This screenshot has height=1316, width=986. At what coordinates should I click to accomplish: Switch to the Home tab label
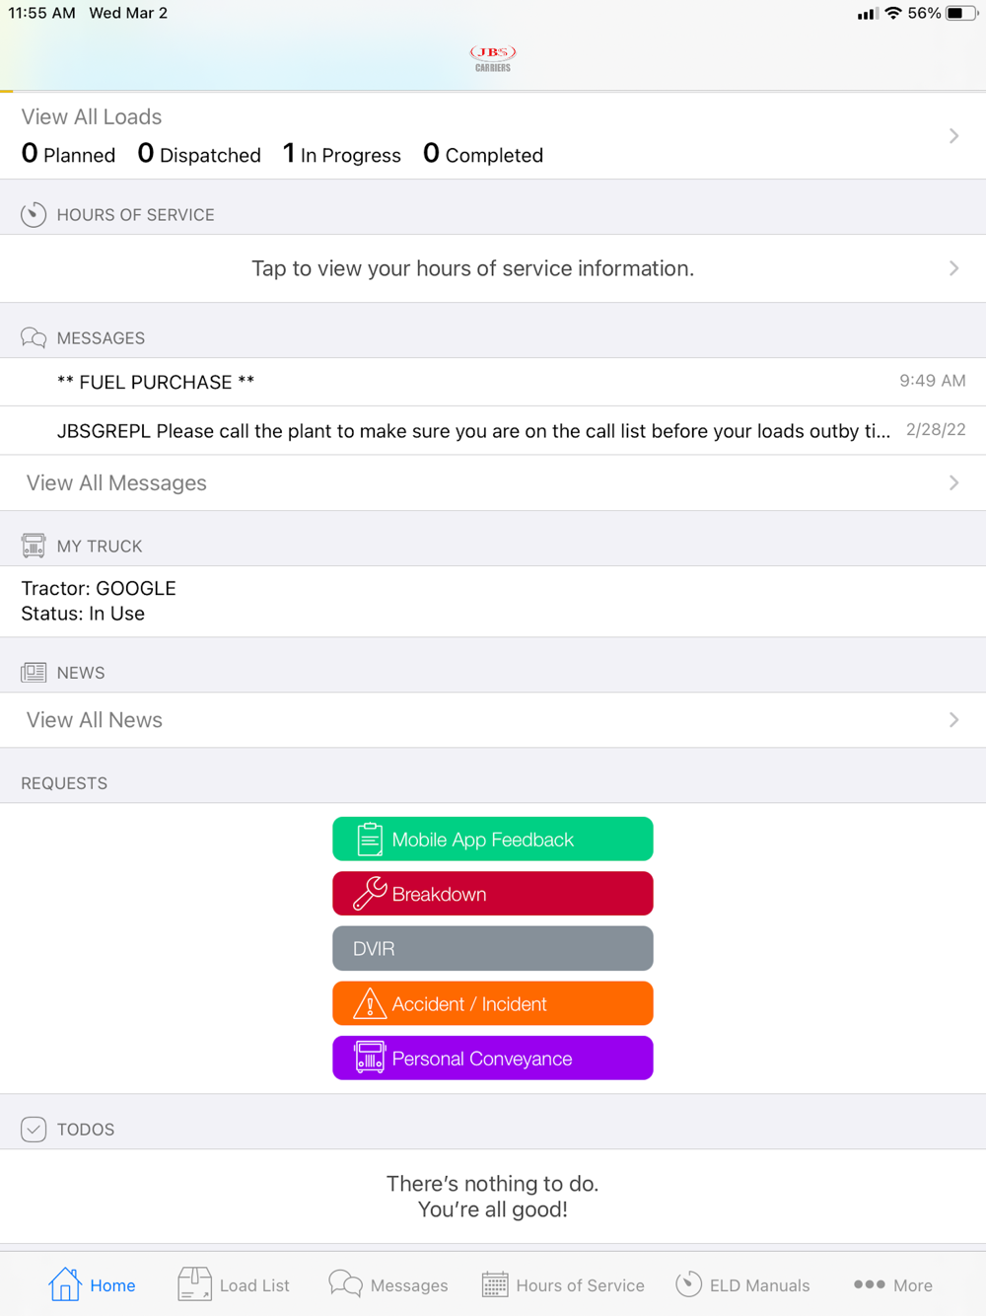click(112, 1285)
